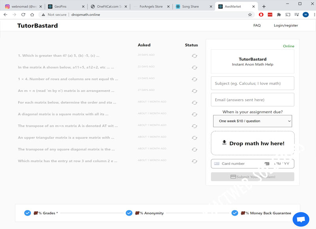Viewport: 316px width, 229px height.
Task: Click the browser back arrow
Action: click(6, 15)
